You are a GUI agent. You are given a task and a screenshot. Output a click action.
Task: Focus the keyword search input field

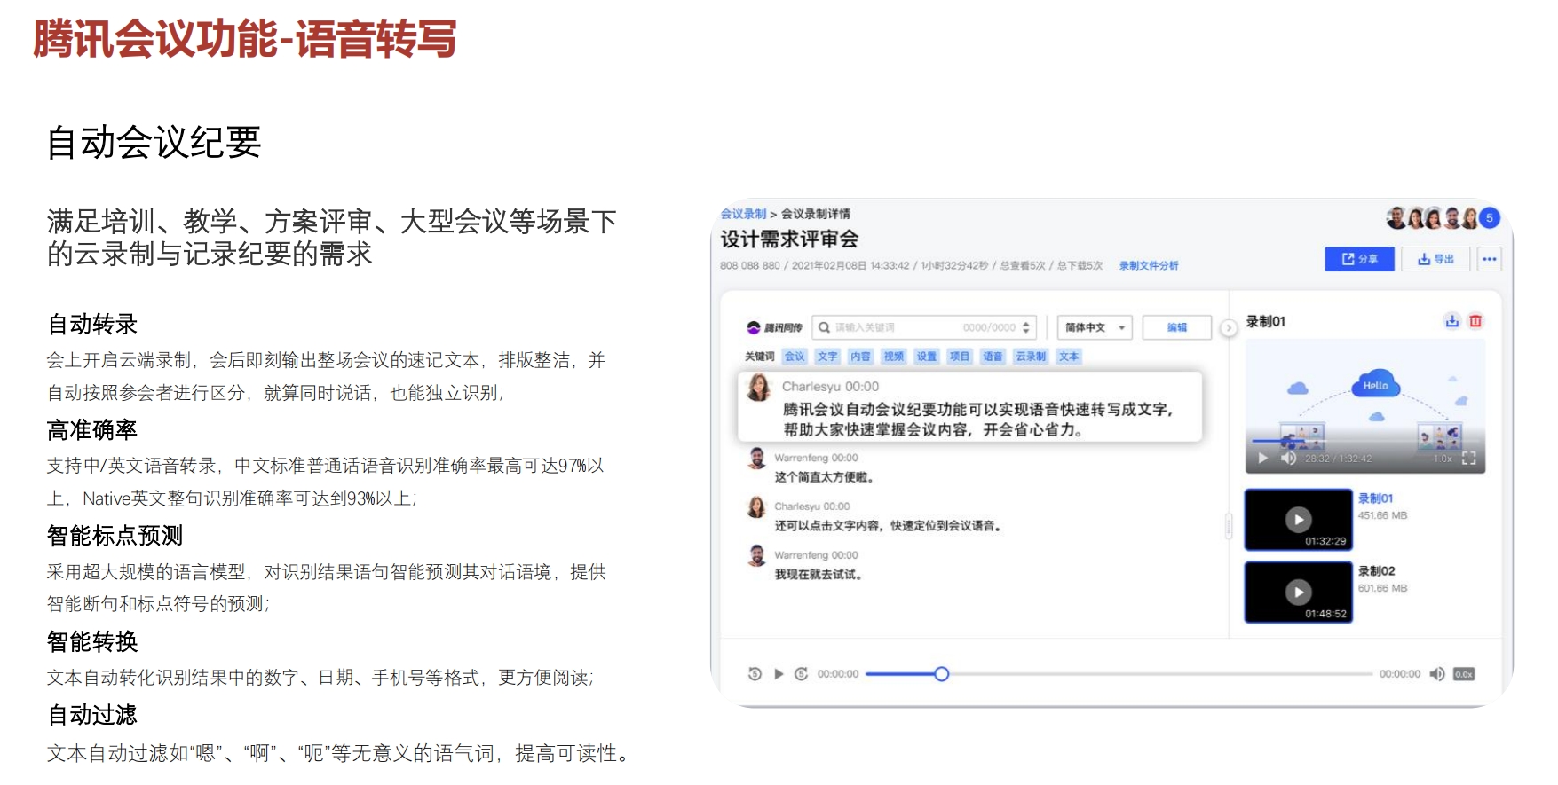pos(925,327)
